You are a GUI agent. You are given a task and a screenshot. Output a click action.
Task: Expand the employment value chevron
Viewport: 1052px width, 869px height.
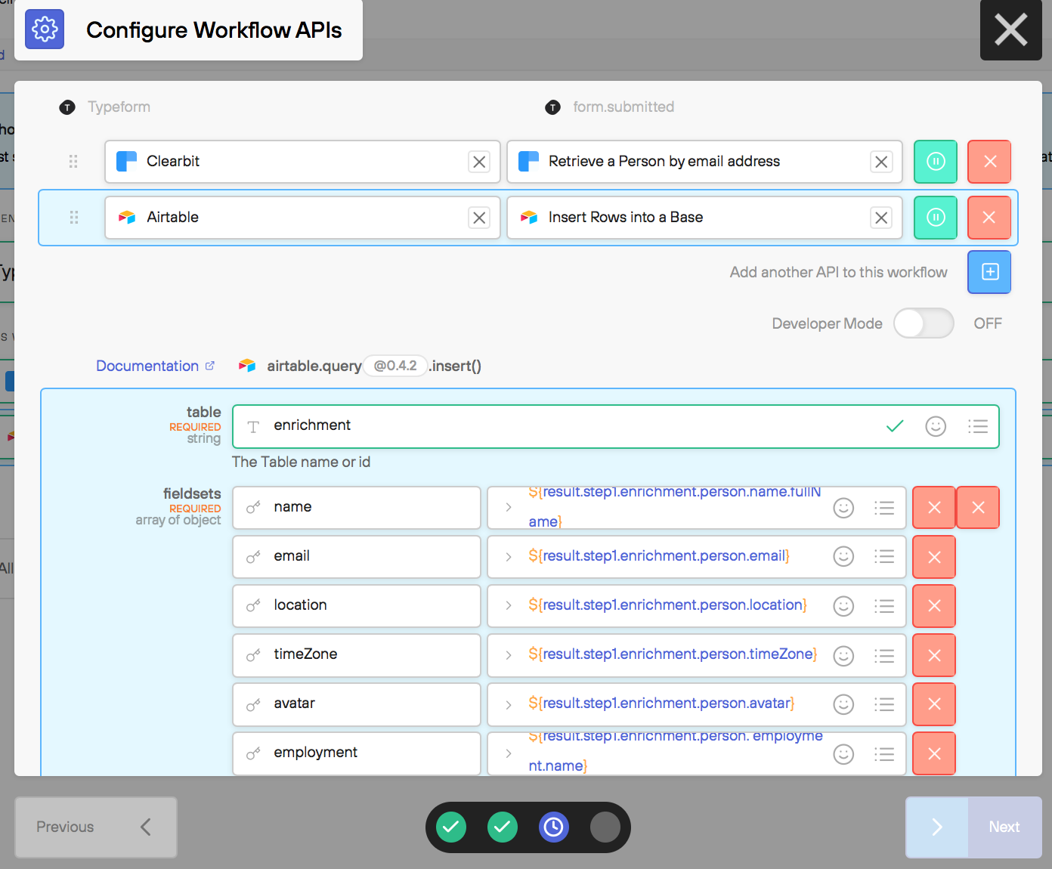(509, 753)
